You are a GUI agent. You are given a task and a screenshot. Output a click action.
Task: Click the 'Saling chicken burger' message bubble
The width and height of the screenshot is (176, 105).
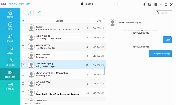161,54
